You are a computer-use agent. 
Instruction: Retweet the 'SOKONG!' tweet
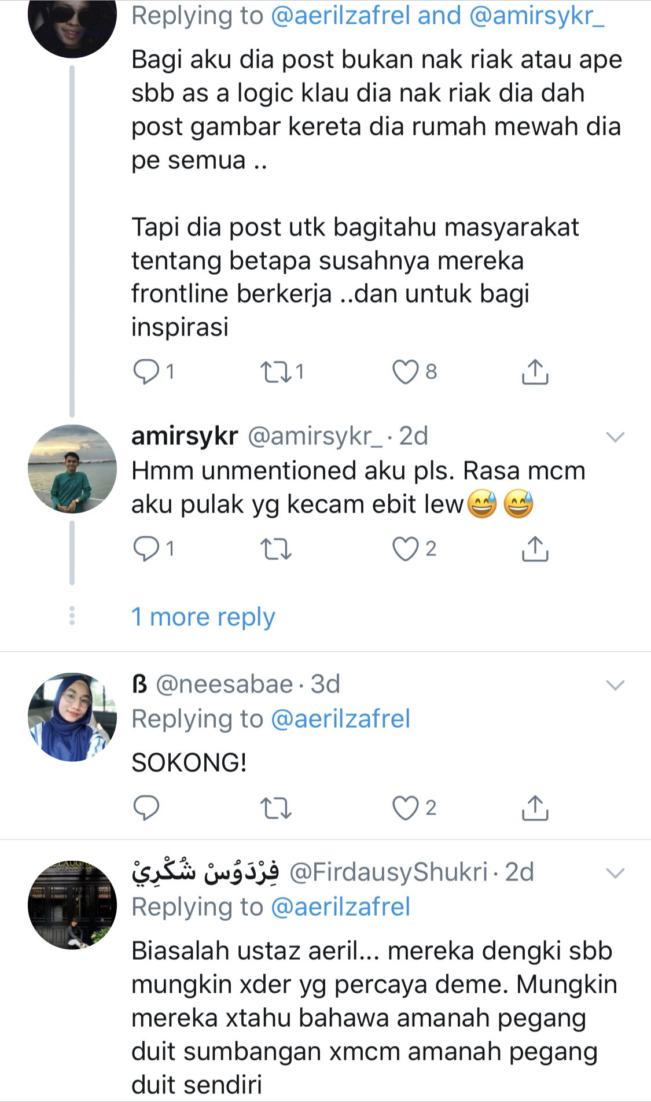(x=275, y=808)
